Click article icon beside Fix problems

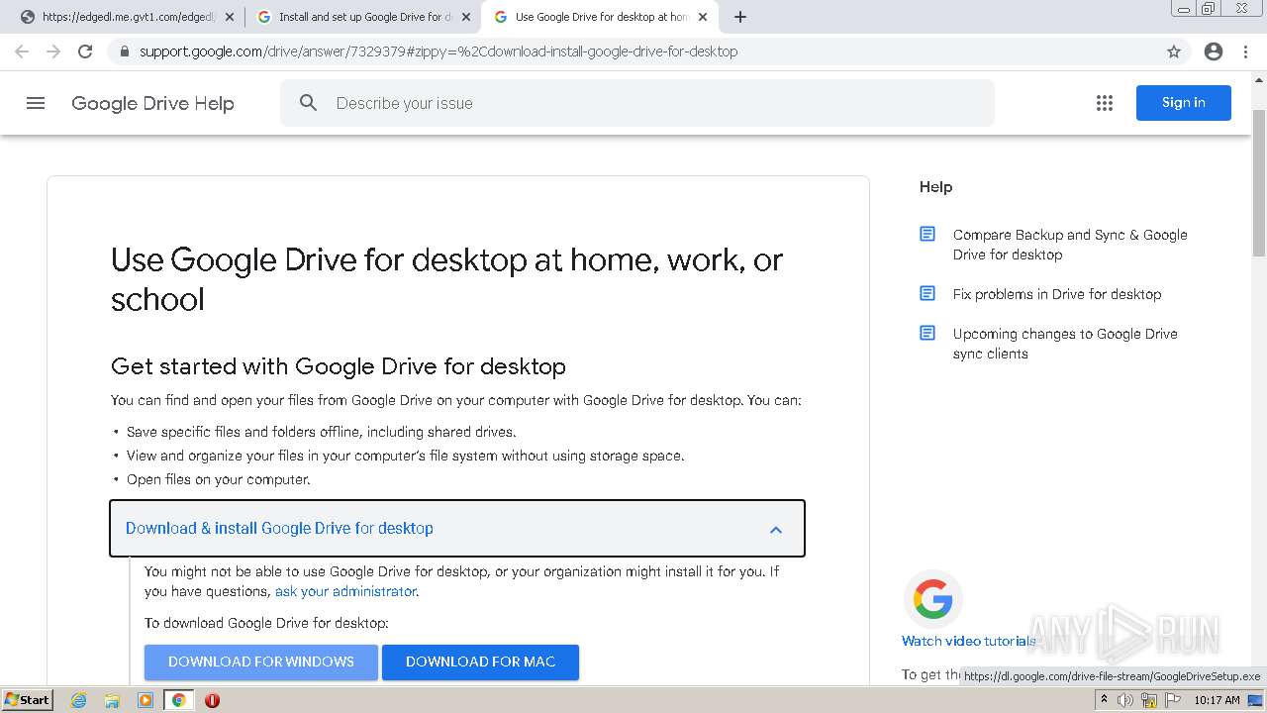[927, 294]
